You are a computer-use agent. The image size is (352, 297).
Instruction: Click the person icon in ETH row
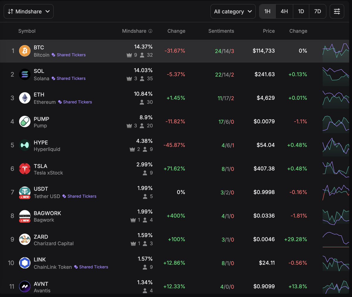142,102
